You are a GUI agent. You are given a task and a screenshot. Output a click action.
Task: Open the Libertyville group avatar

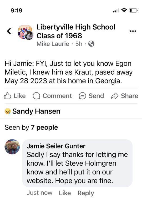click(x=26, y=32)
